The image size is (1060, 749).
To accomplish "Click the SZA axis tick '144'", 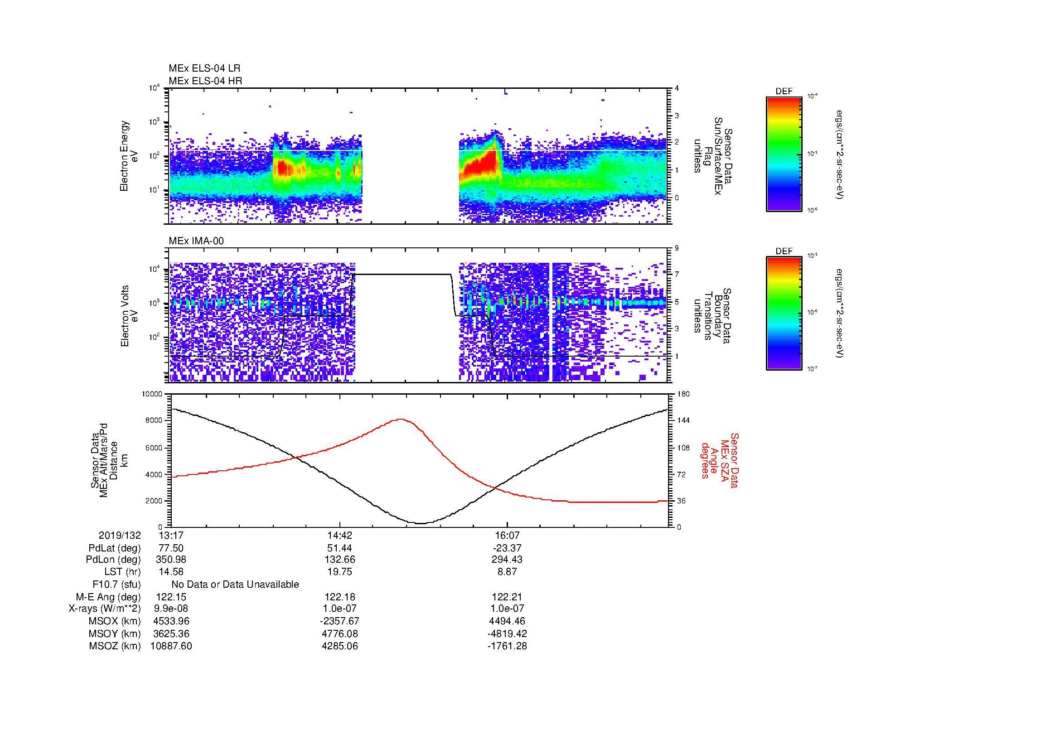I will (683, 420).
